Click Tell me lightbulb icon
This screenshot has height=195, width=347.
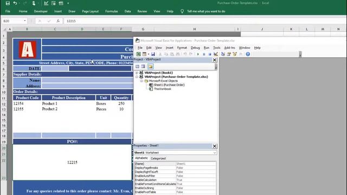(182, 11)
